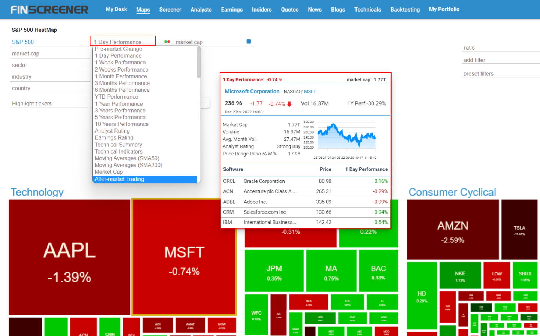Open the Quotes page
Screen dimensions: 540x336
[x=290, y=10]
